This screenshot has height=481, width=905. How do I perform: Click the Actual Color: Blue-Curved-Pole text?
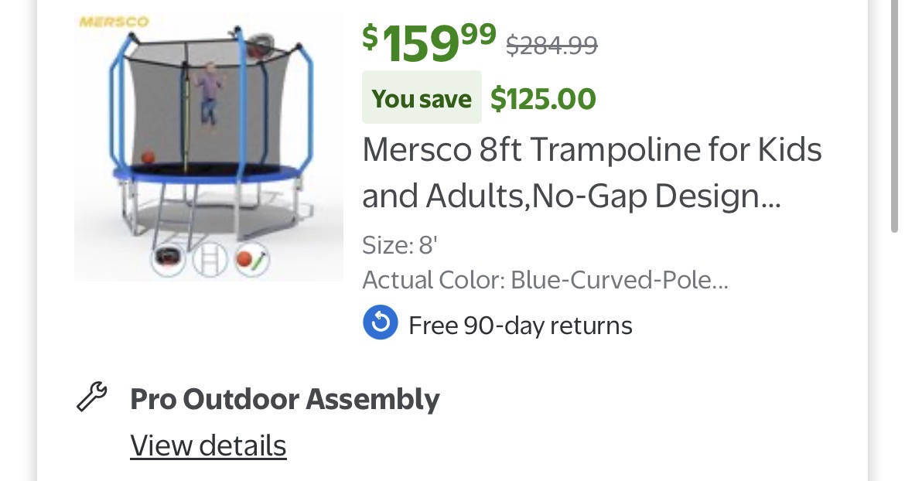click(545, 279)
